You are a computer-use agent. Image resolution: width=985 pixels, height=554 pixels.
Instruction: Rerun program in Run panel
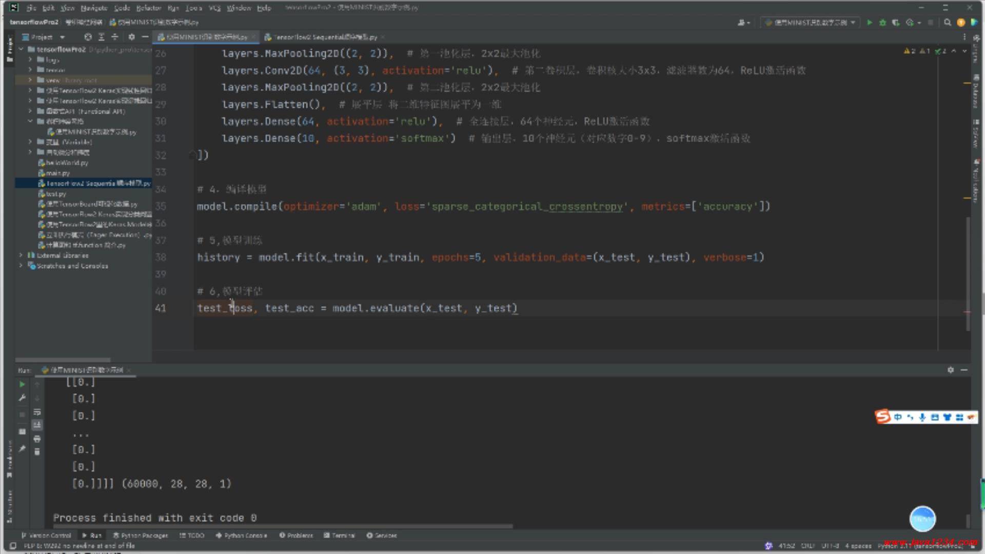coord(22,384)
